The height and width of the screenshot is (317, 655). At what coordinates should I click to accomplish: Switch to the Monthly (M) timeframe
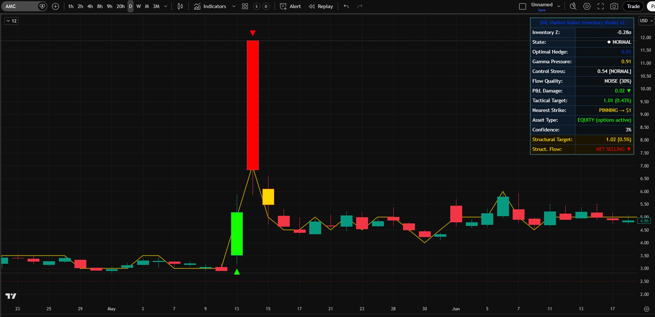click(147, 6)
